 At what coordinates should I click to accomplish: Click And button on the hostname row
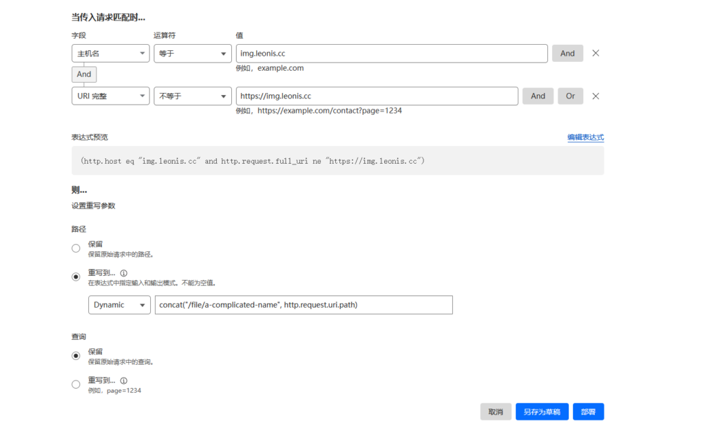point(567,54)
